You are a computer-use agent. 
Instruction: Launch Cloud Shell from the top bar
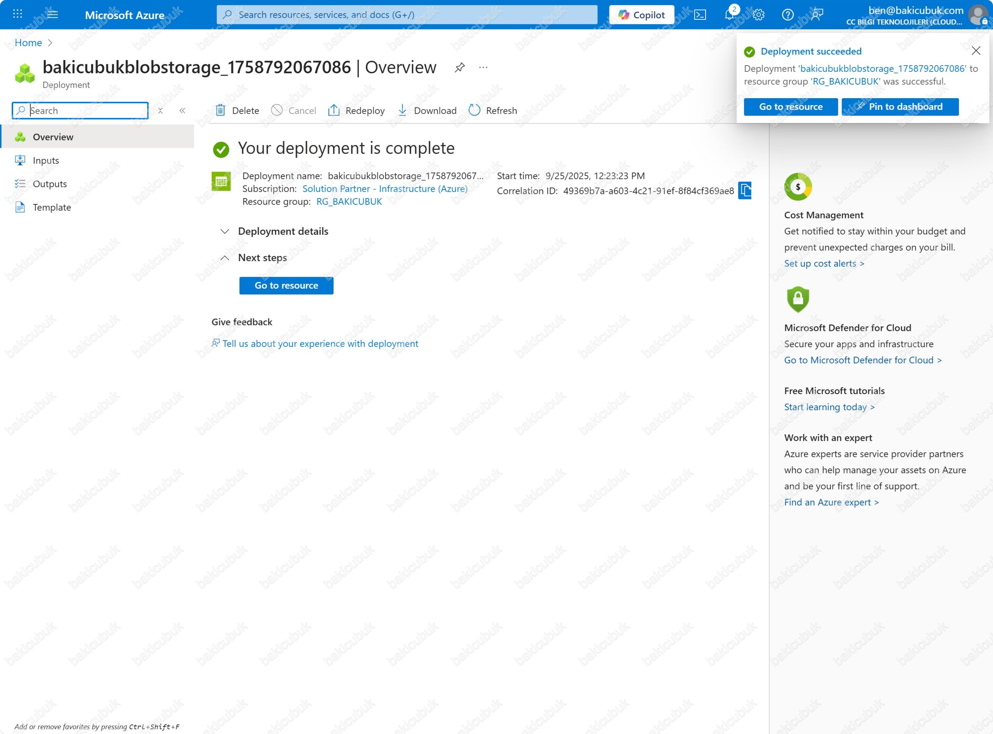point(700,15)
